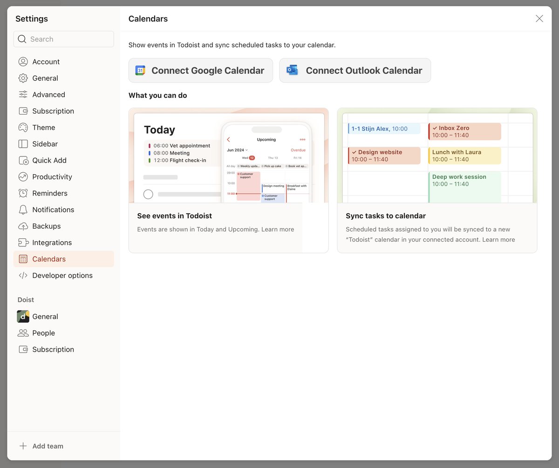Viewport: 559px width, 468px height.
Task: Click the magnifier icon in the search box
Action: click(22, 39)
